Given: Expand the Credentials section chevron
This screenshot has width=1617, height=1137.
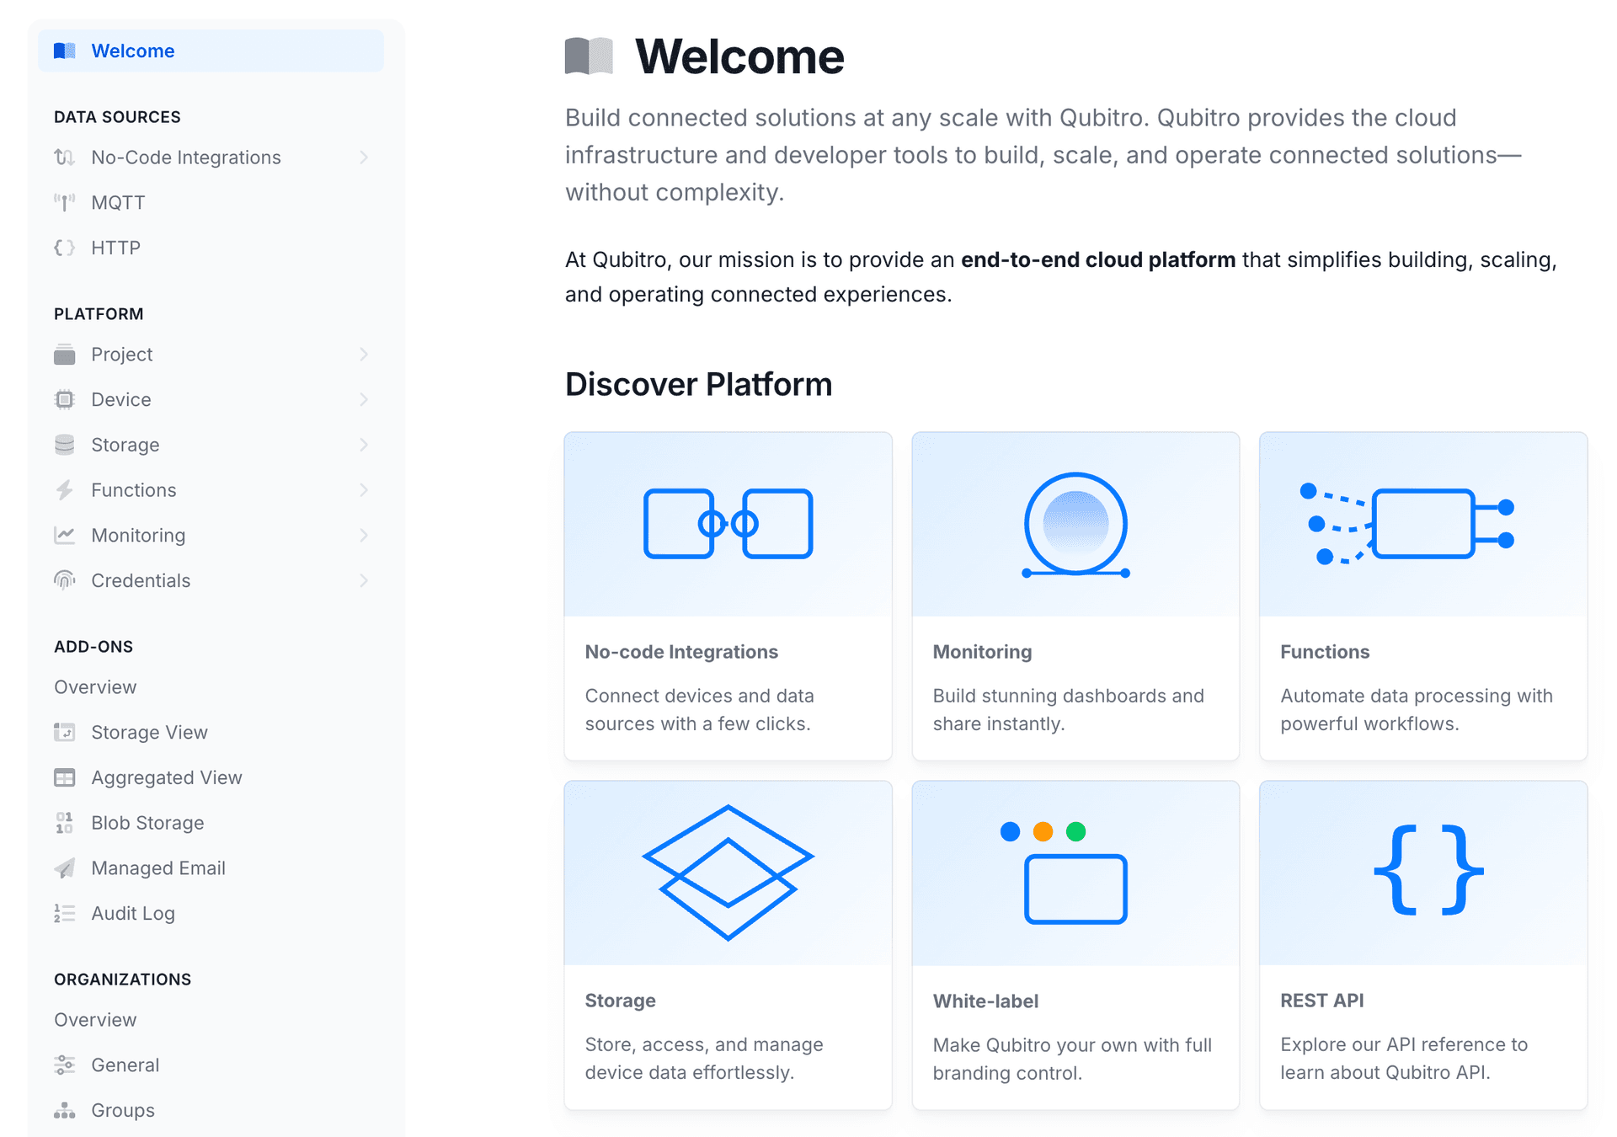Looking at the screenshot, I should tap(364, 580).
